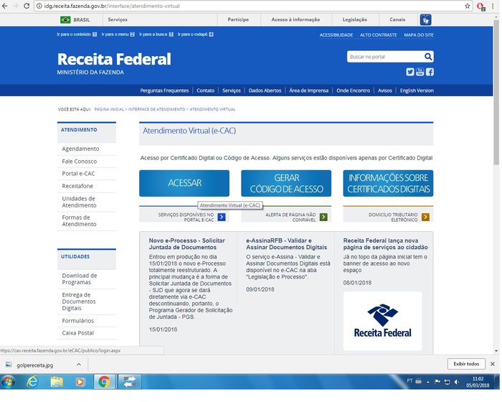Click Exibir todos downloads button
502x402 pixels.
(466, 364)
